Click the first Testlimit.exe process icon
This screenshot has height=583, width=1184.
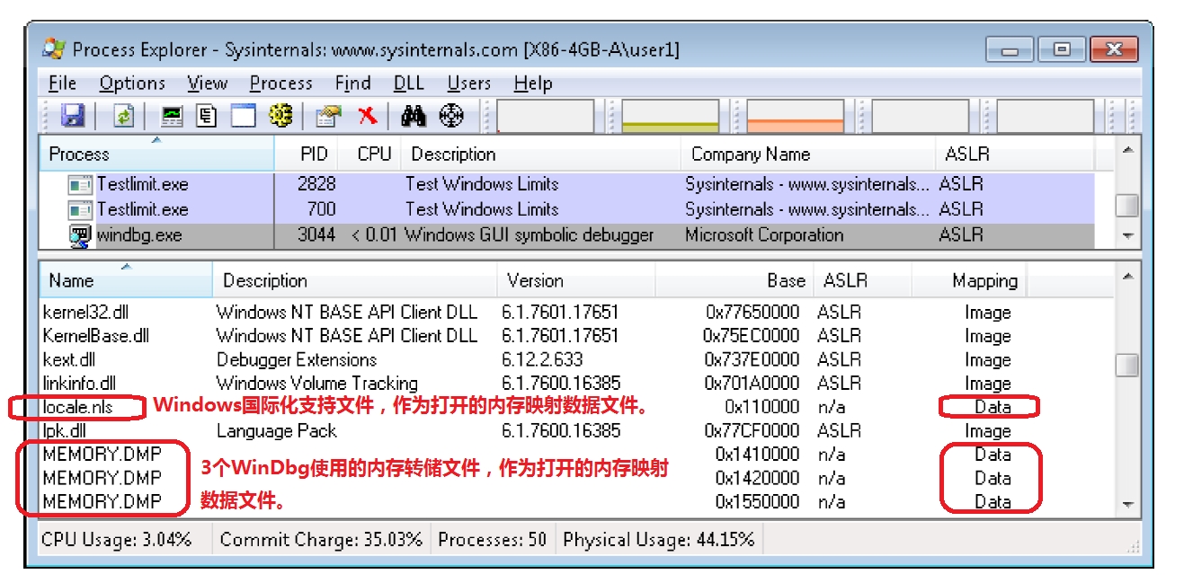[x=81, y=184]
